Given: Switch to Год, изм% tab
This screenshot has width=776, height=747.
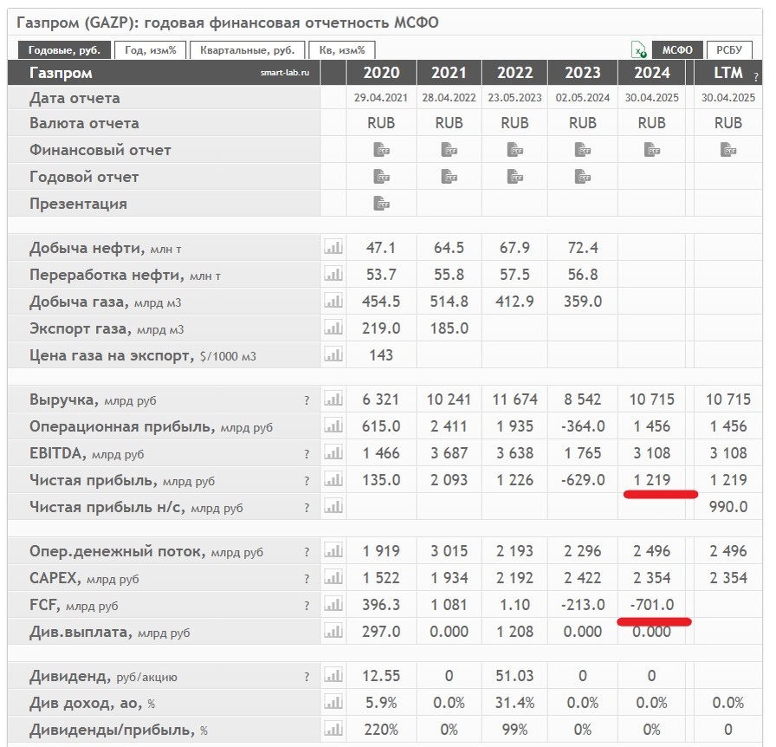Looking at the screenshot, I should pos(151,50).
